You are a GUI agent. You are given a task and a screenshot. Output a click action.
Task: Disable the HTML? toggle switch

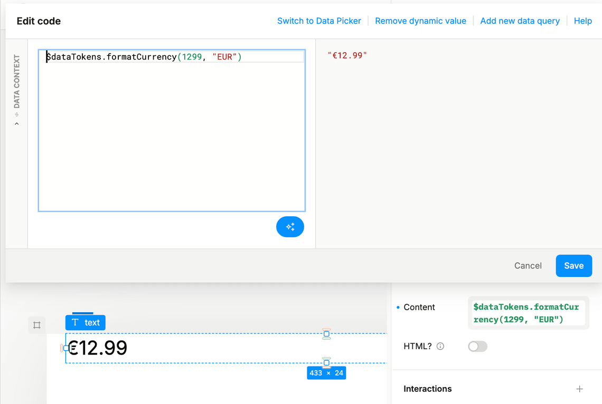[x=477, y=347]
